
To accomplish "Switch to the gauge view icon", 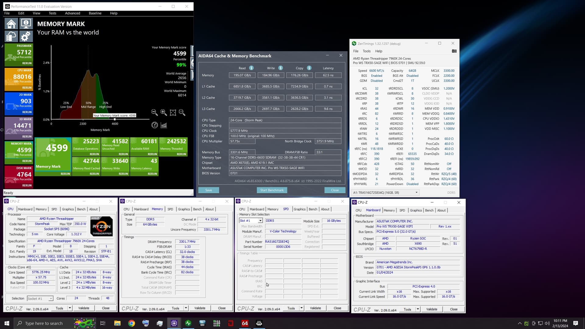I will click(154, 125).
